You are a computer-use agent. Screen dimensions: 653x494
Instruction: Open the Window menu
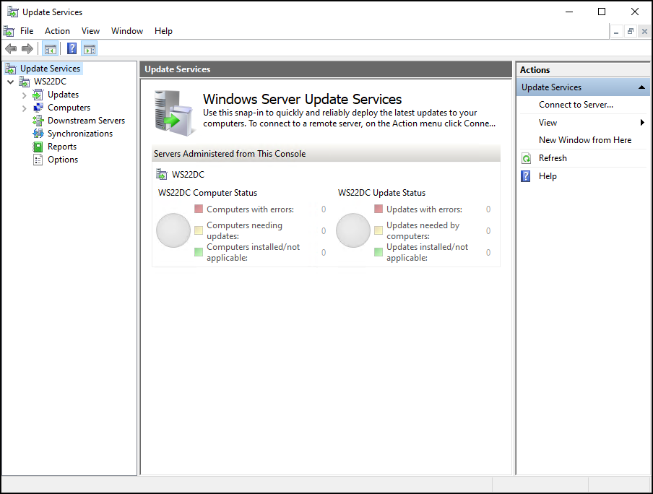[127, 31]
